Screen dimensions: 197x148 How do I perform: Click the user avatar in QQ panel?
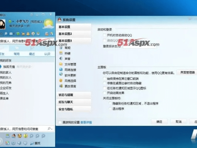point(3,24)
